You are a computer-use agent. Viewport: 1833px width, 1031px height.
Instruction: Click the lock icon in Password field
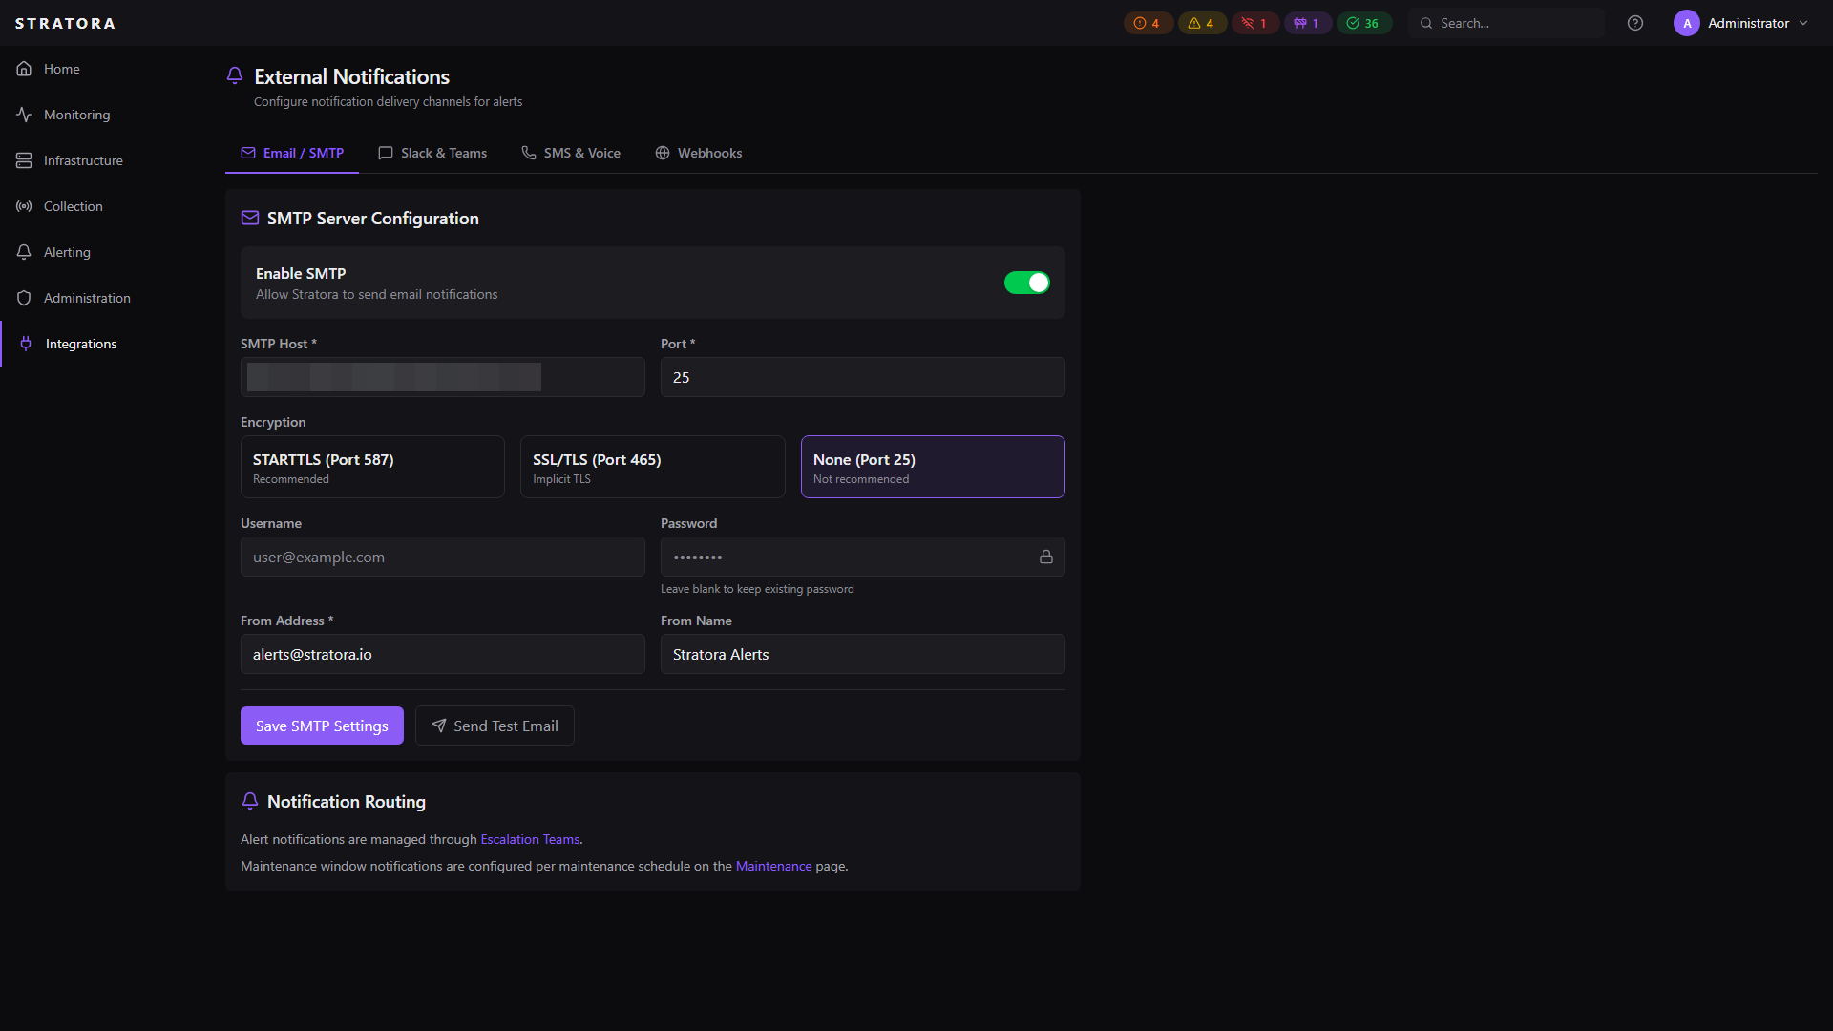pyautogui.click(x=1046, y=557)
